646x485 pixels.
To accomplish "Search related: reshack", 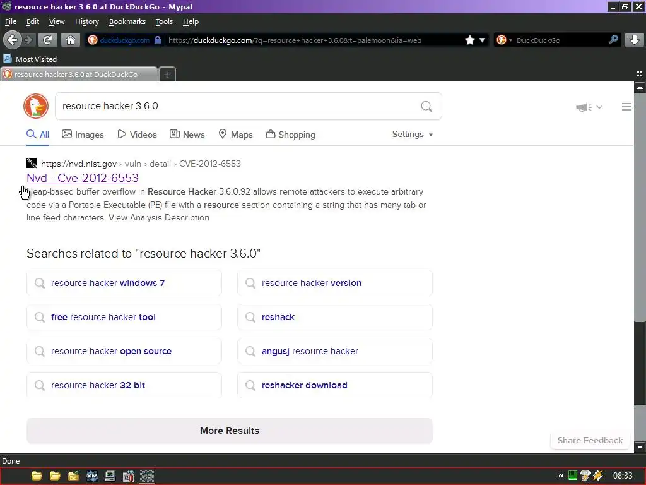I will [x=335, y=317].
